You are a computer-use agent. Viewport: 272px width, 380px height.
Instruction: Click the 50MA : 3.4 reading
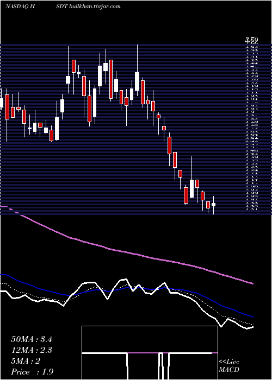(32, 339)
